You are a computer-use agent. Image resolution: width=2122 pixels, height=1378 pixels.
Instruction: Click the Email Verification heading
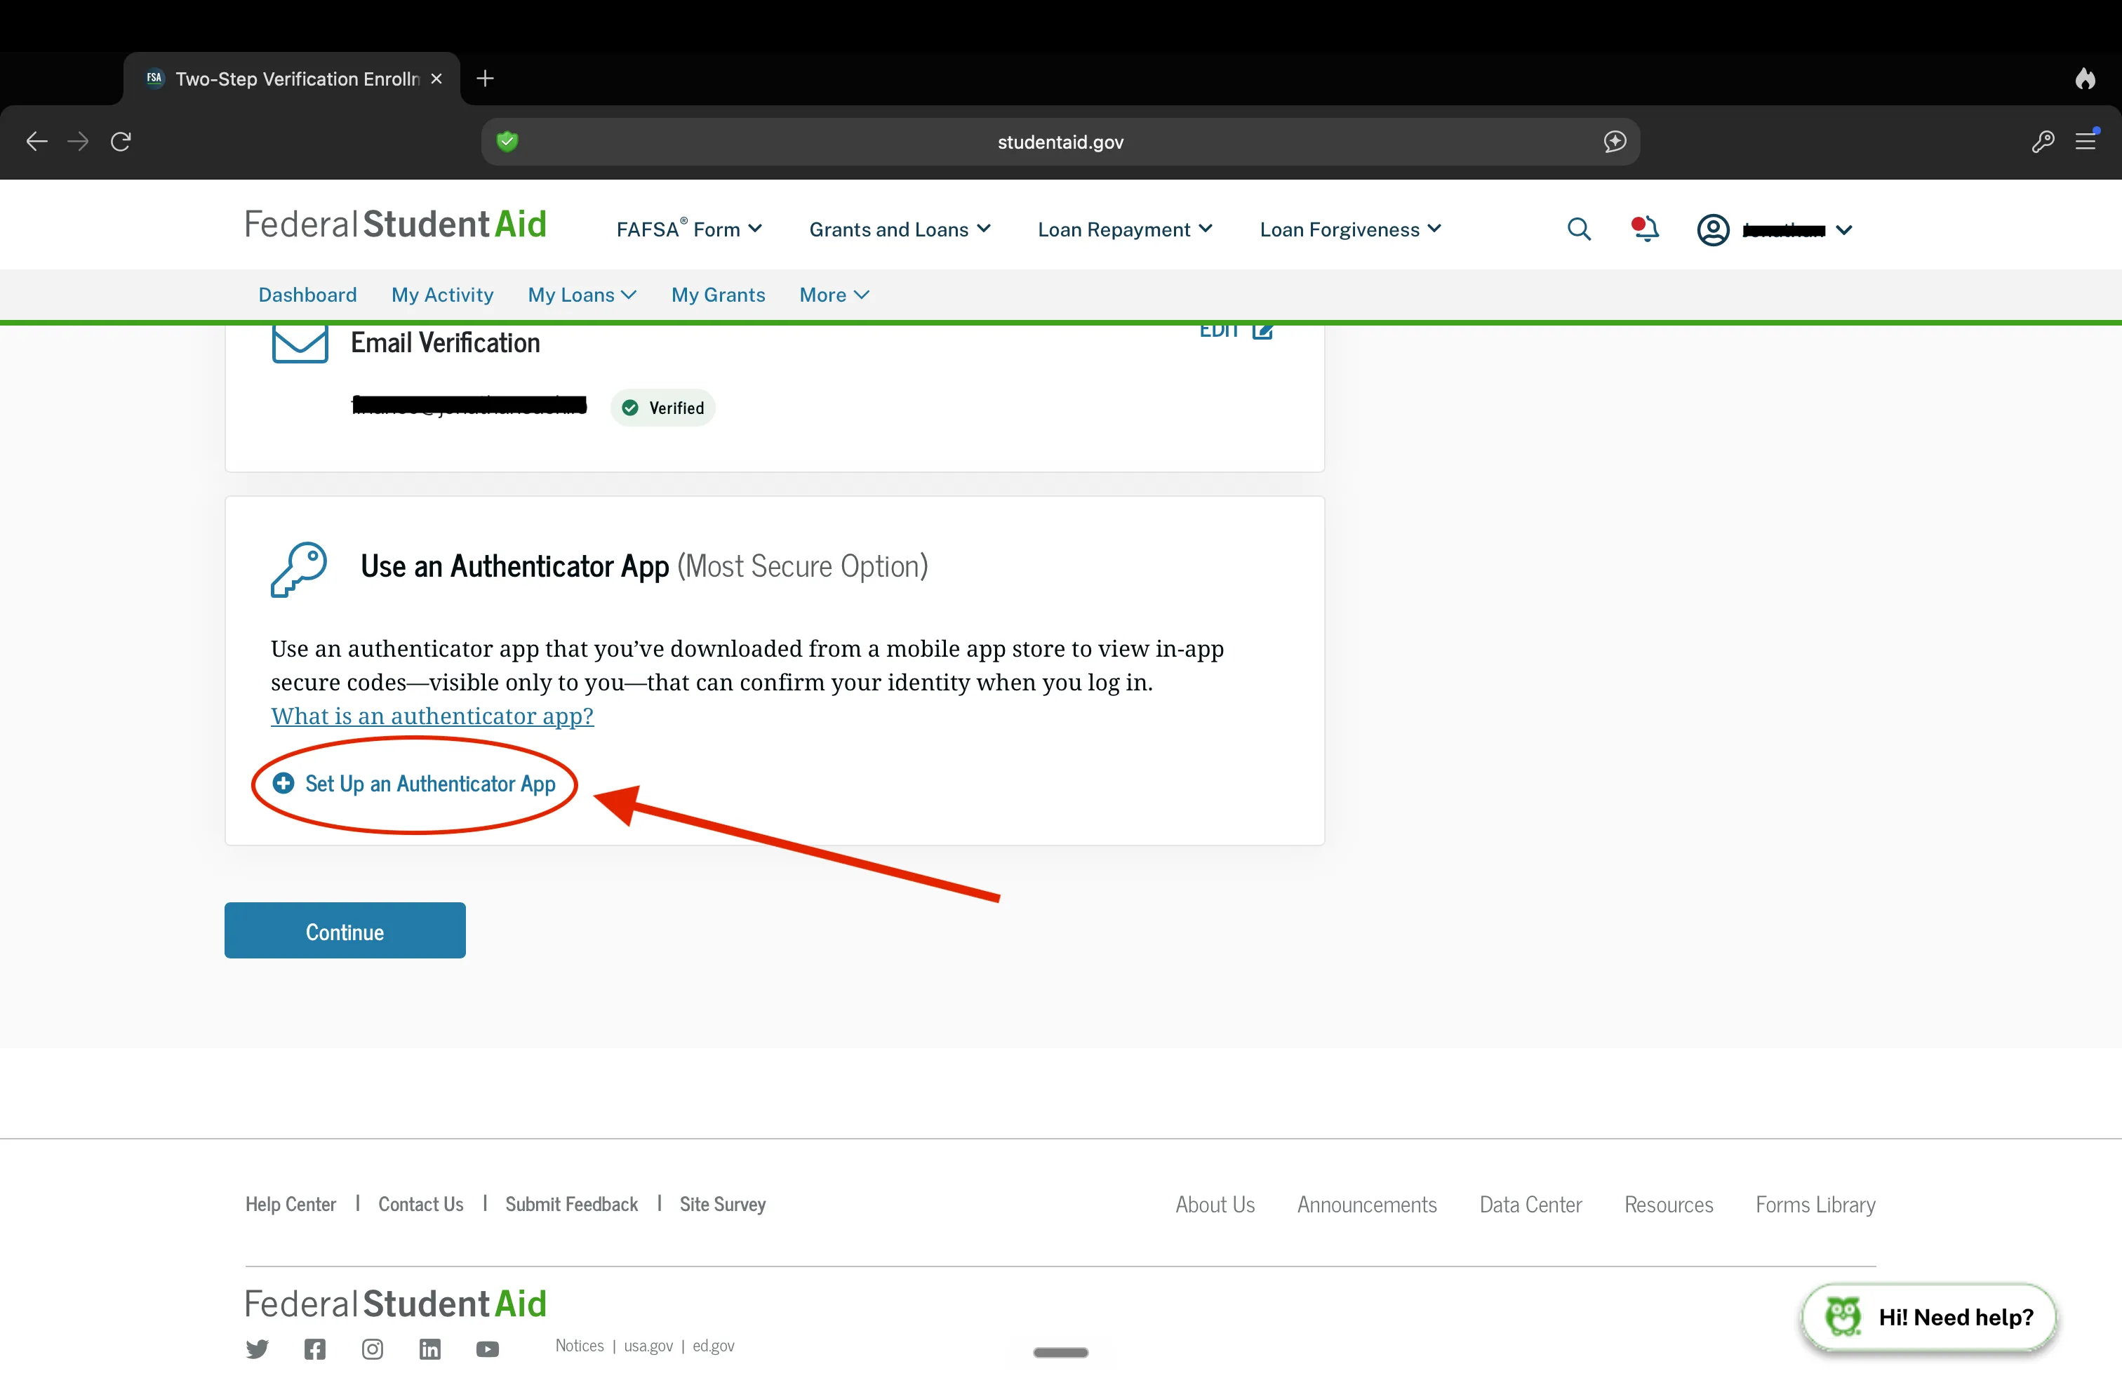click(445, 342)
